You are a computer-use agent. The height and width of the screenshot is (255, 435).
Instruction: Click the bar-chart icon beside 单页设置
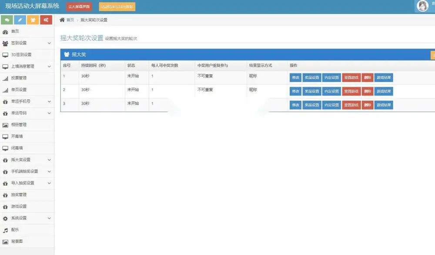click(5, 90)
